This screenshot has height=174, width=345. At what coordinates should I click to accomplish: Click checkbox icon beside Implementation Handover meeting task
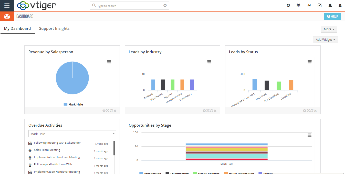click(30, 172)
